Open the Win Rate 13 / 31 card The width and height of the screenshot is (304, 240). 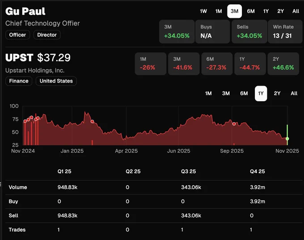285,32
